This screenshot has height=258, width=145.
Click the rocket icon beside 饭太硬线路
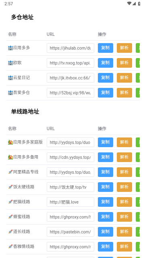(x=10, y=187)
